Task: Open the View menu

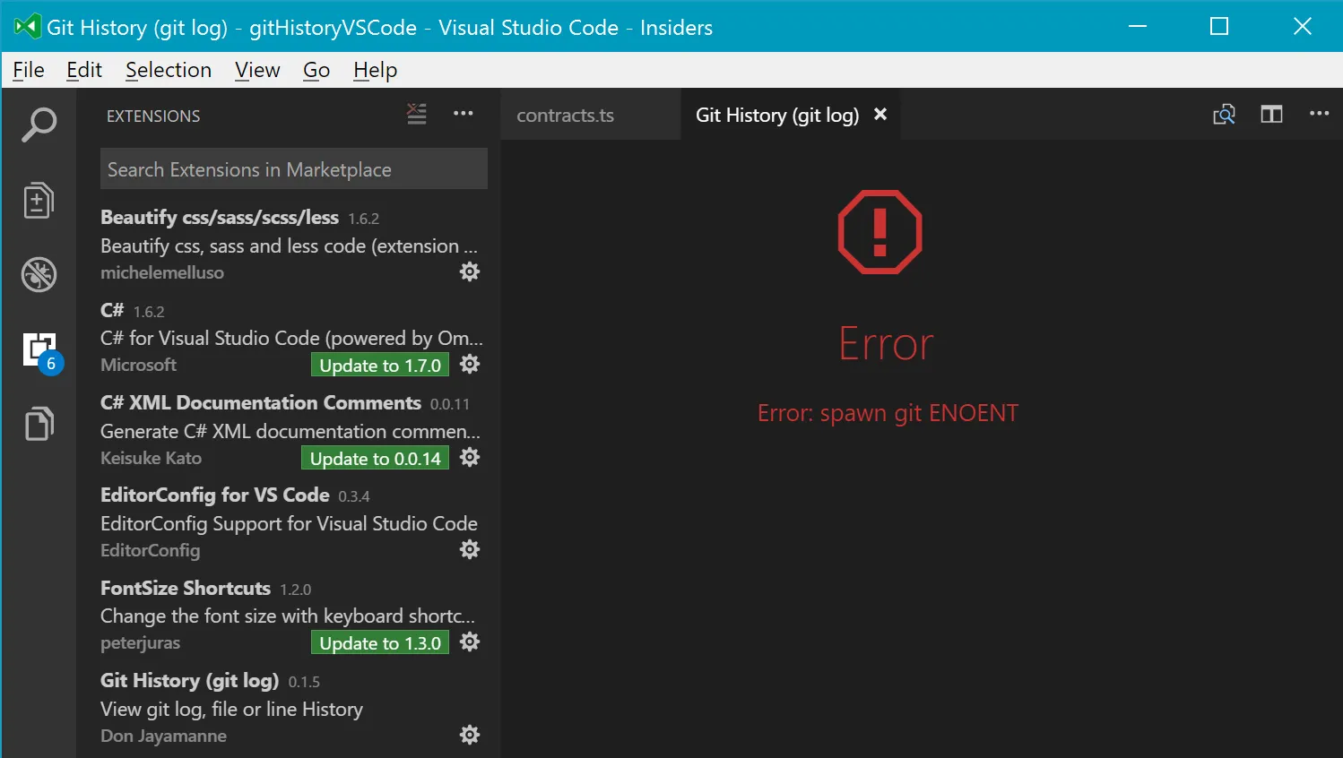Action: (x=257, y=70)
